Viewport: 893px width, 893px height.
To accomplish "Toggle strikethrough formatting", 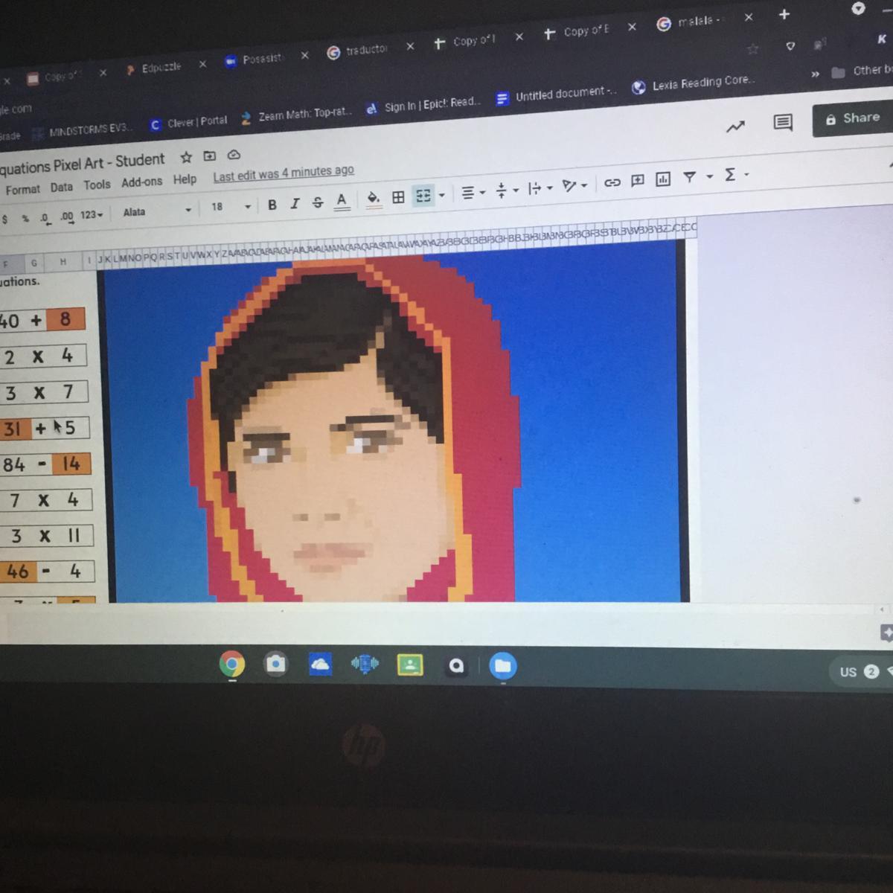I will click(318, 202).
